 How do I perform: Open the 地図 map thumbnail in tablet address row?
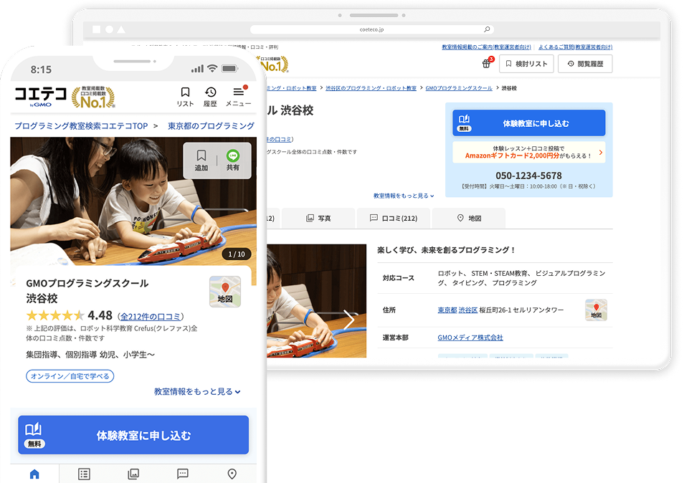point(596,310)
